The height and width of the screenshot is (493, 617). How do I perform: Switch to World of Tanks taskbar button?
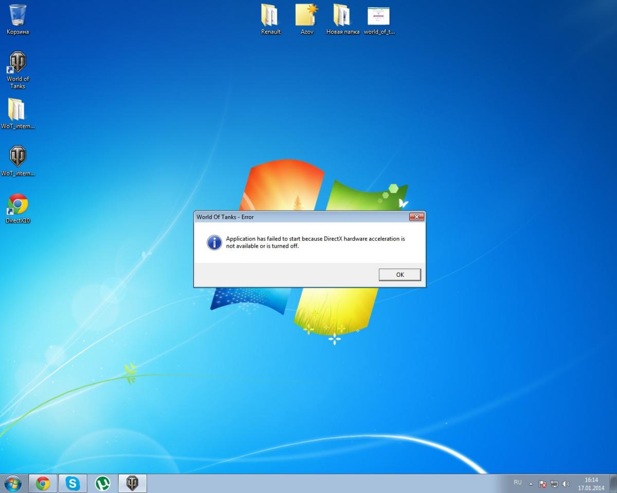click(x=133, y=483)
